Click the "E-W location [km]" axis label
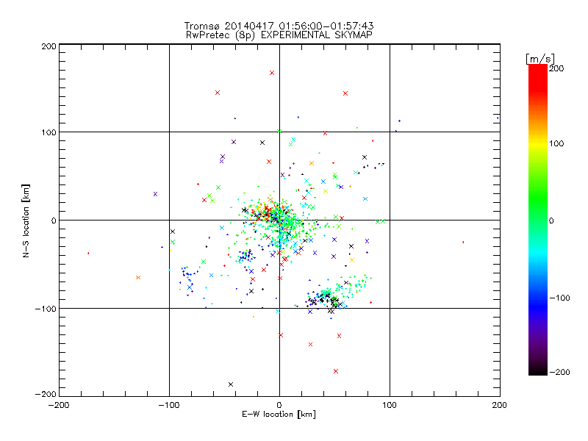This screenshot has width=588, height=441. (x=279, y=414)
